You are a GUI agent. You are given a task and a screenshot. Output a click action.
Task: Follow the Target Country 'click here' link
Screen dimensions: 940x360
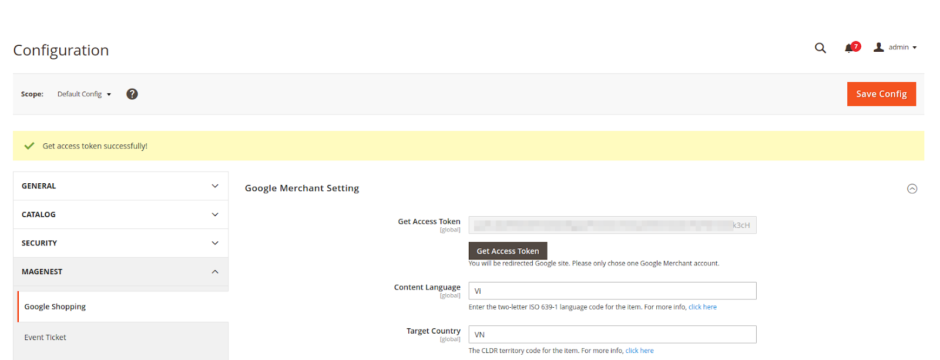click(x=639, y=351)
